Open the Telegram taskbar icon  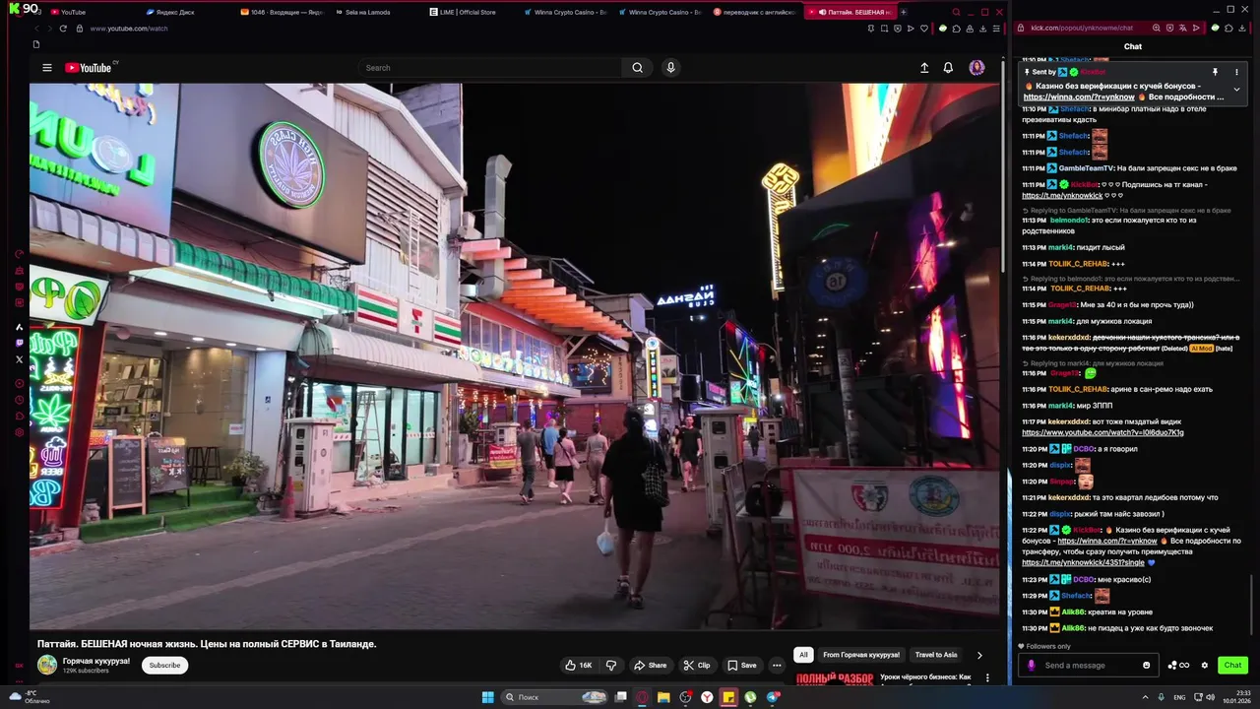(x=773, y=697)
